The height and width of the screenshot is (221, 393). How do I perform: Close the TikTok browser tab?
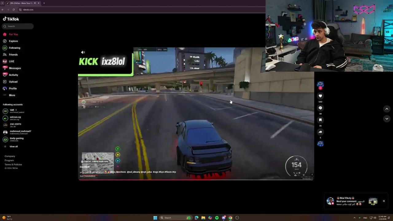pyautogui.click(x=38, y=3)
